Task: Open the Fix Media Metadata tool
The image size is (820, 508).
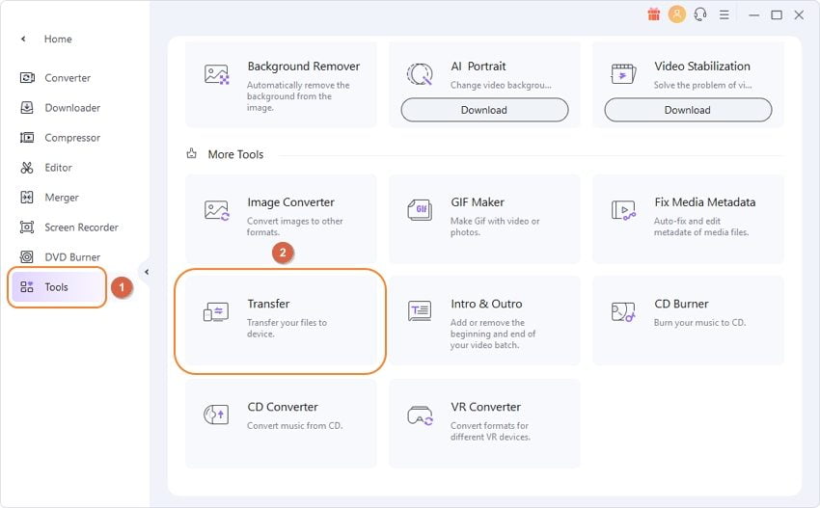Action: pos(687,219)
